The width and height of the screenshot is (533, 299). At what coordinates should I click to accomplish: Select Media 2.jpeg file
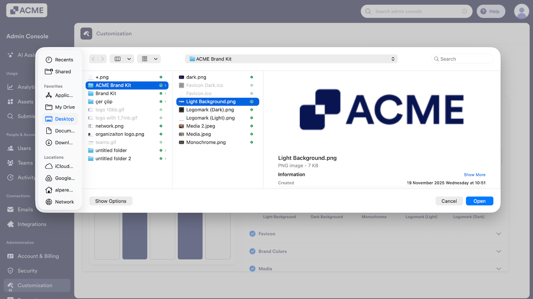pyautogui.click(x=218, y=126)
